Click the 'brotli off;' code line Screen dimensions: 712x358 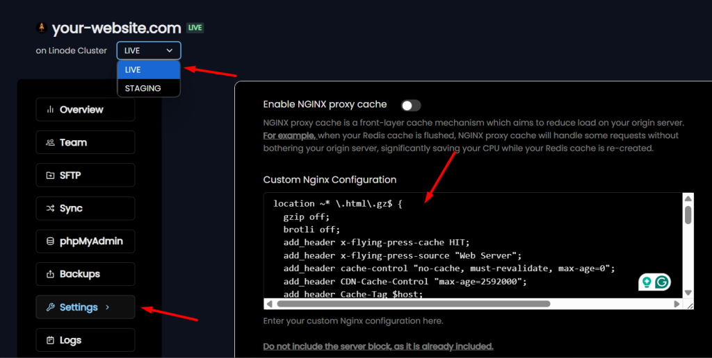[x=311, y=230]
